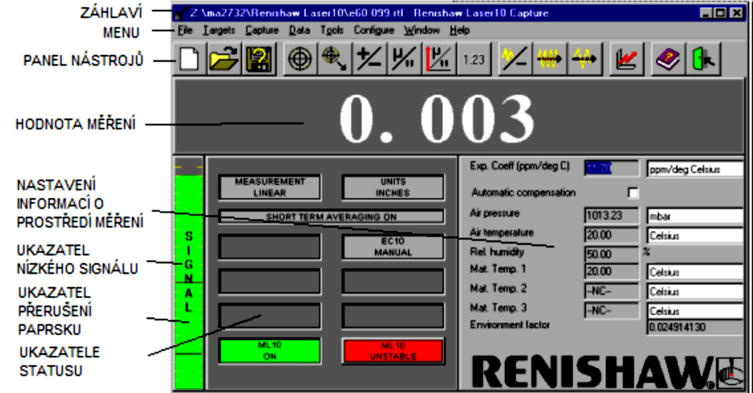Open the Targets menu
The height and width of the screenshot is (393, 753).
219,30
